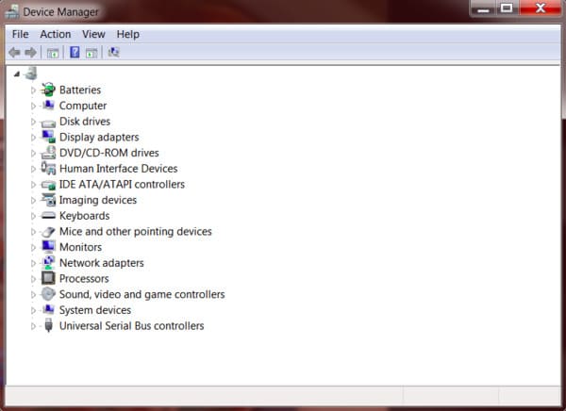This screenshot has width=566, height=411.
Task: Select the Disk drives label
Action: tap(85, 122)
